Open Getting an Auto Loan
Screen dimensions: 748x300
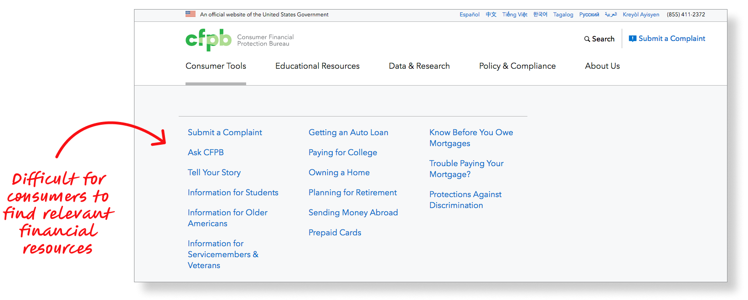348,132
